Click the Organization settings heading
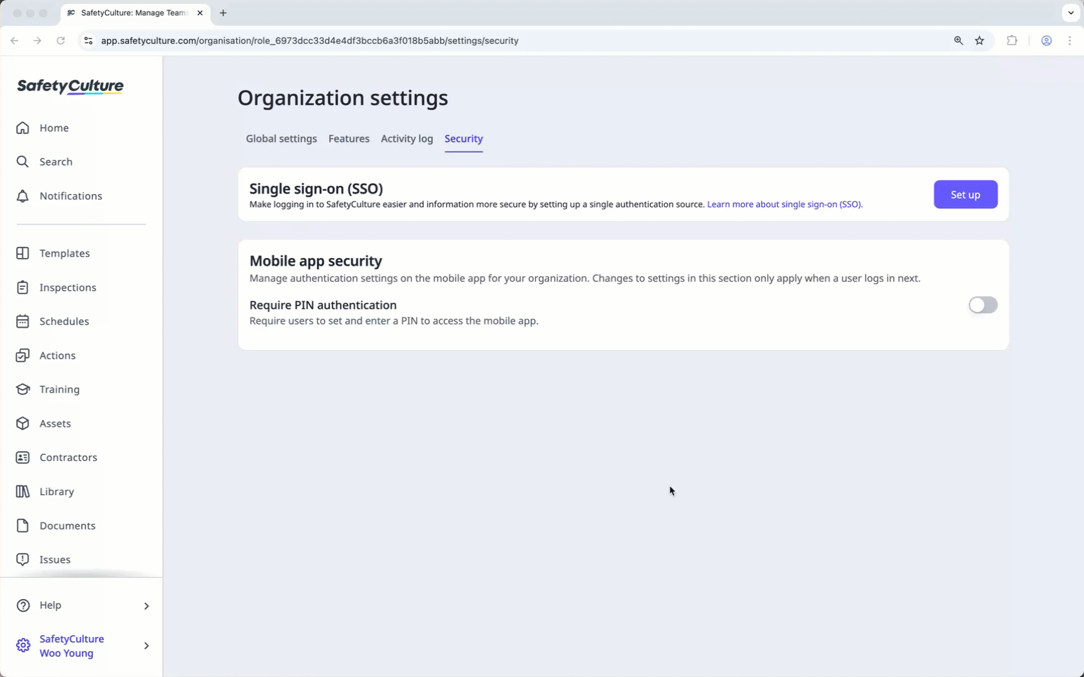The image size is (1084, 677). click(x=343, y=98)
